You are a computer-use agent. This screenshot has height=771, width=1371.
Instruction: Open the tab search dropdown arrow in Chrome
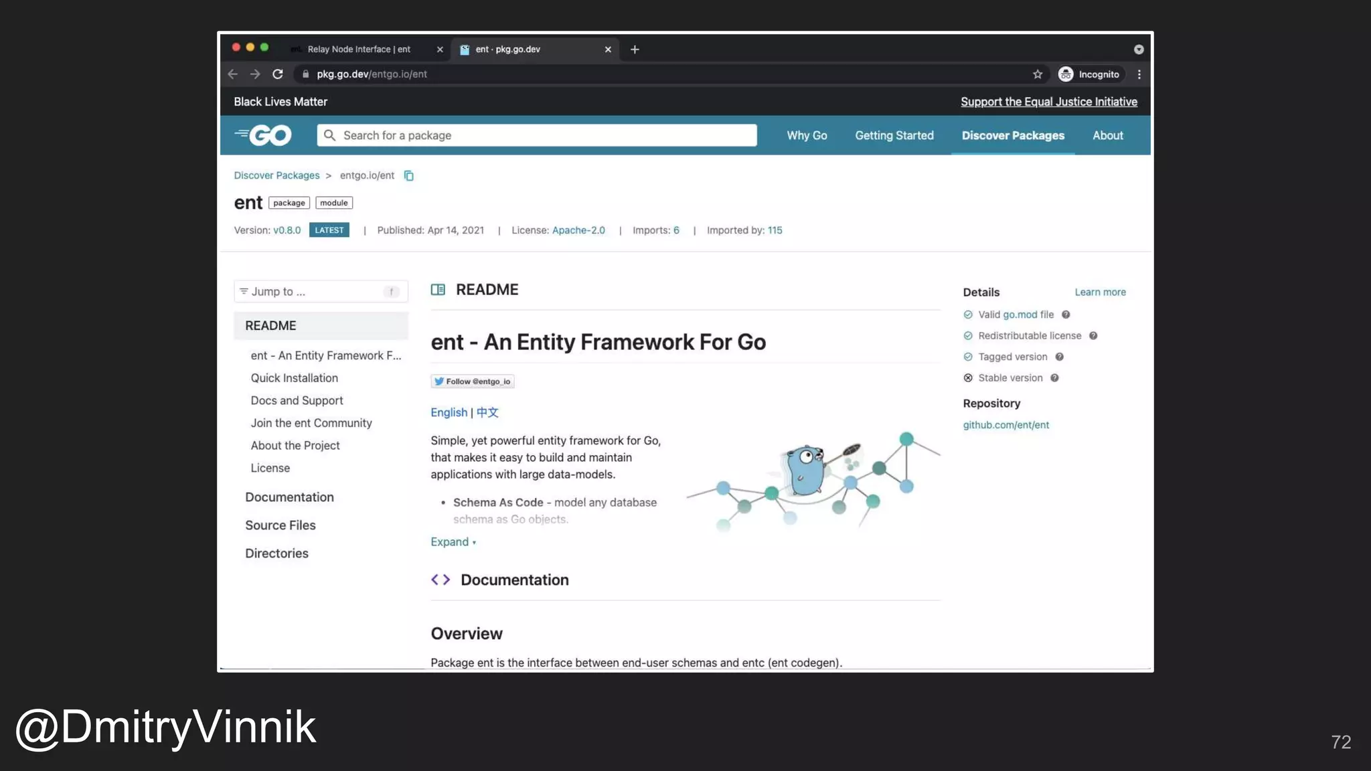(1139, 50)
